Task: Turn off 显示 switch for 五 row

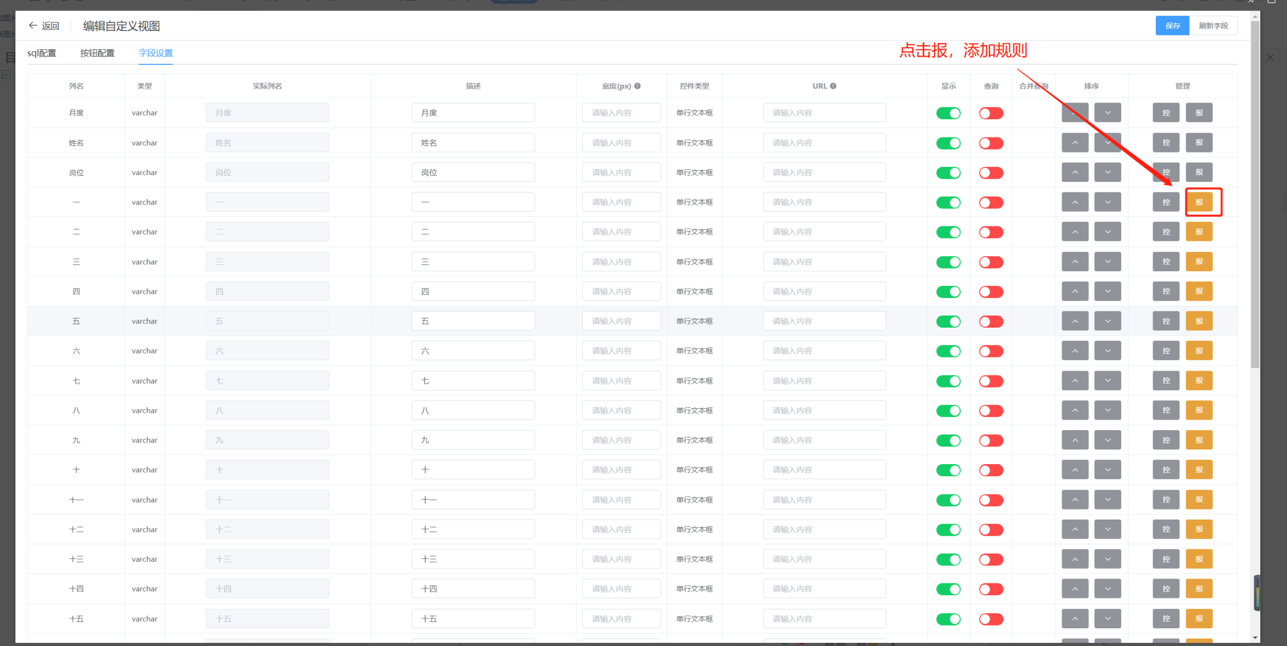Action: coord(948,321)
